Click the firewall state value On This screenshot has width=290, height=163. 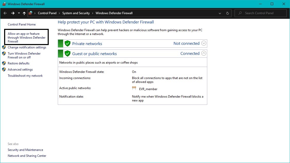[134, 72]
